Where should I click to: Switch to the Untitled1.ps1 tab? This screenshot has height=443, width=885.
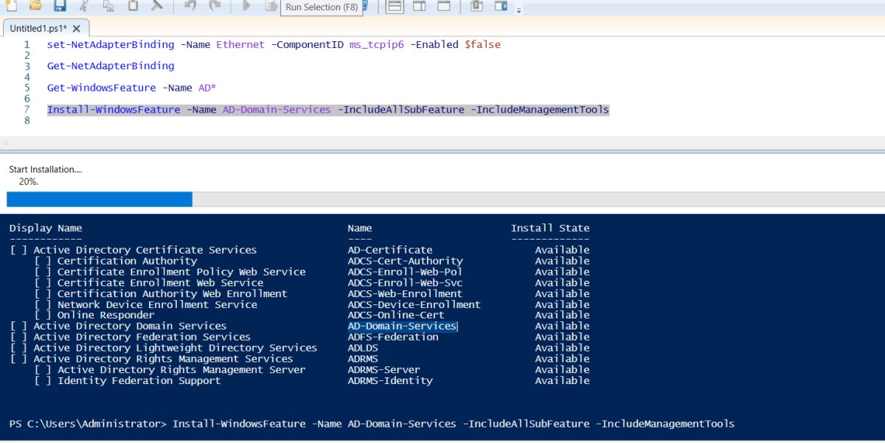pos(38,28)
